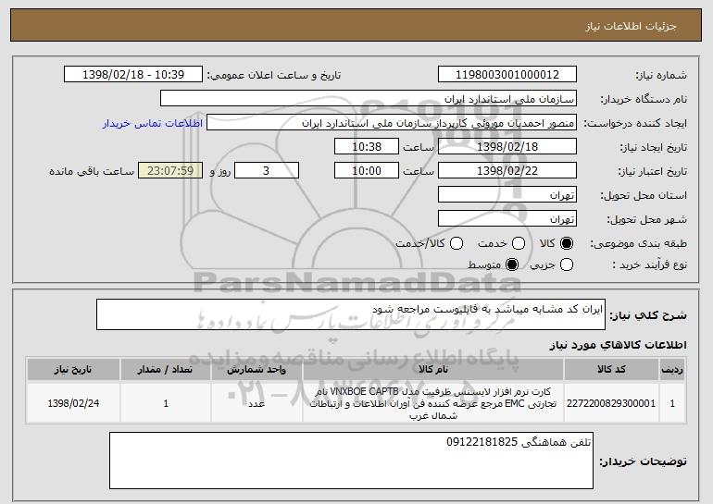The image size is (713, 504).
Task: Click the تاریخ نیاز column header
Action: point(73,370)
